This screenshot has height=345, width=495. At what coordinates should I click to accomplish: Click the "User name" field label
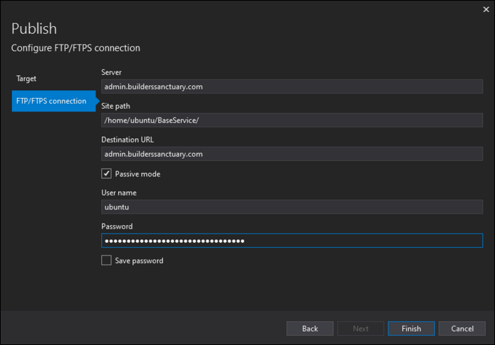[119, 193]
